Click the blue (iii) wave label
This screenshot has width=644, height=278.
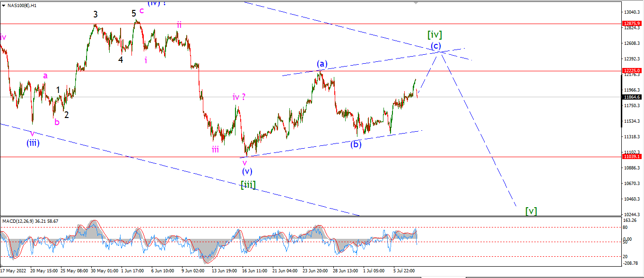click(33, 143)
